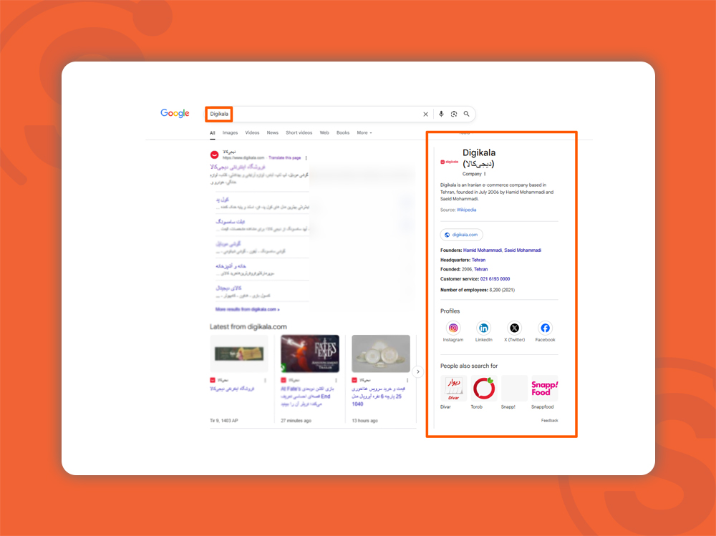This screenshot has width=716, height=536.
Task: Switch to the Short videos tab
Action: (299, 133)
